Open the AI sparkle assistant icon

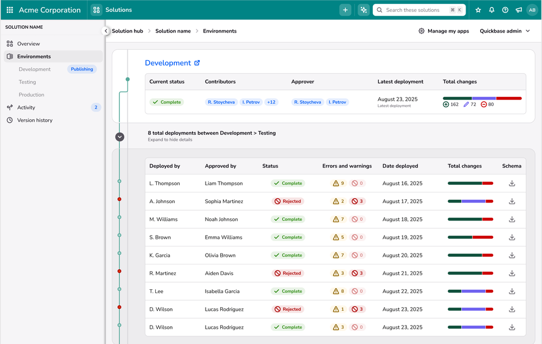tap(364, 10)
